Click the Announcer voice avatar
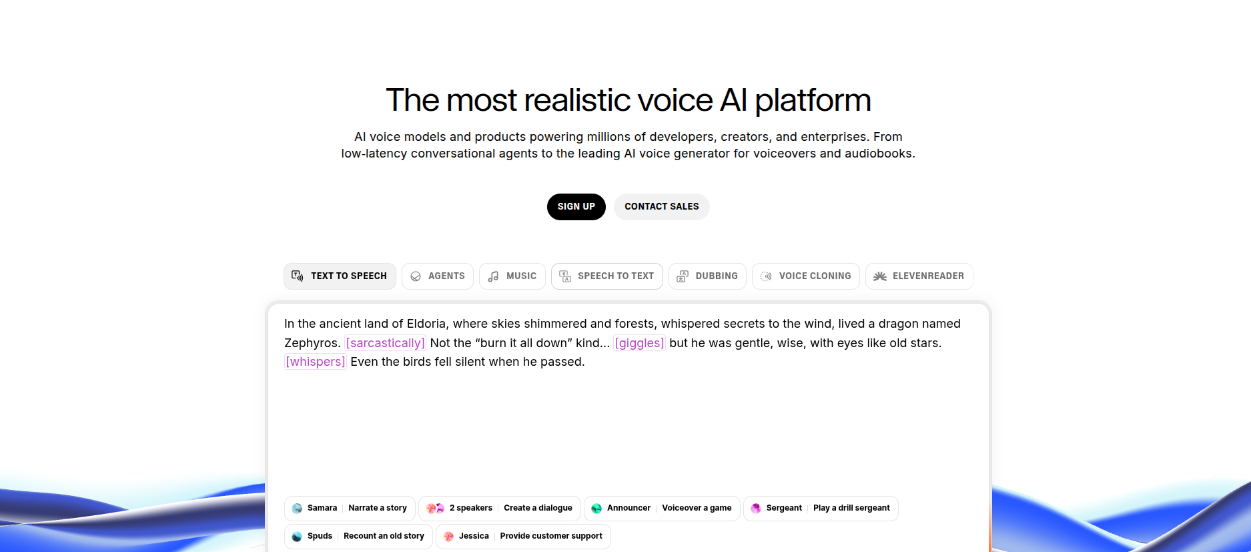This screenshot has height=552, width=1251. point(596,509)
